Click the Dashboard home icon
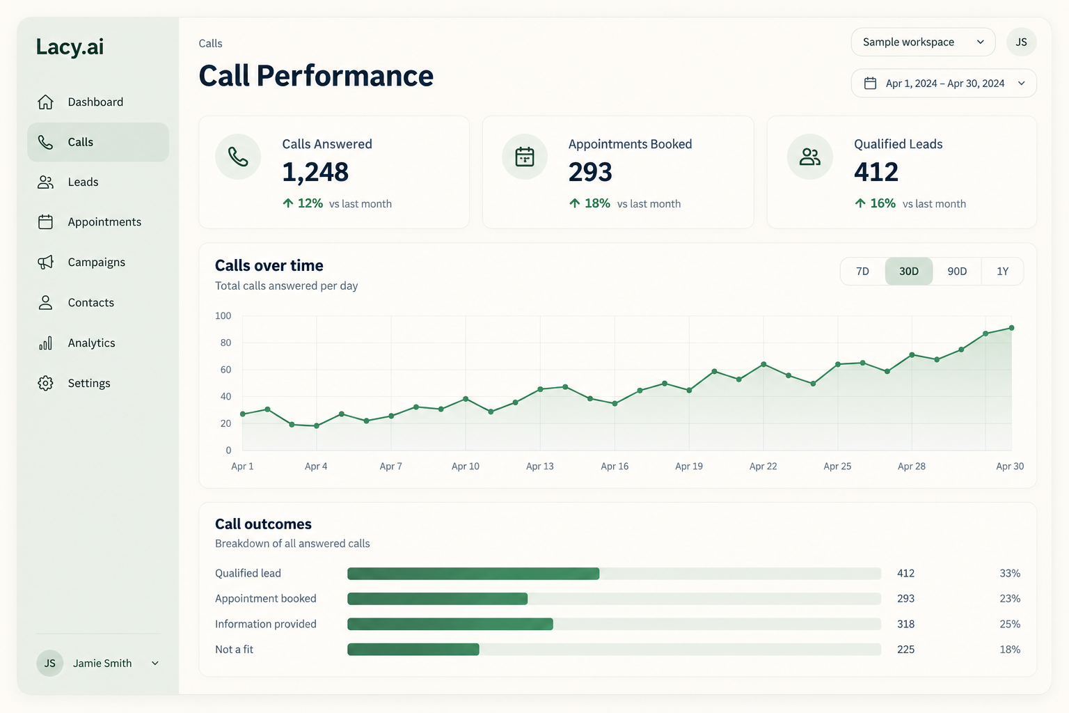 [x=45, y=102]
